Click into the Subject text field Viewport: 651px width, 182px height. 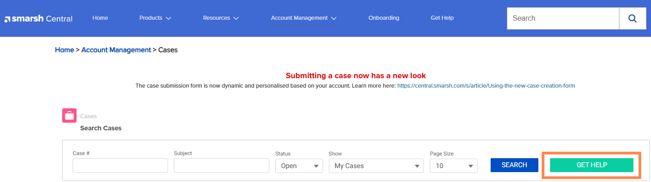(x=221, y=165)
